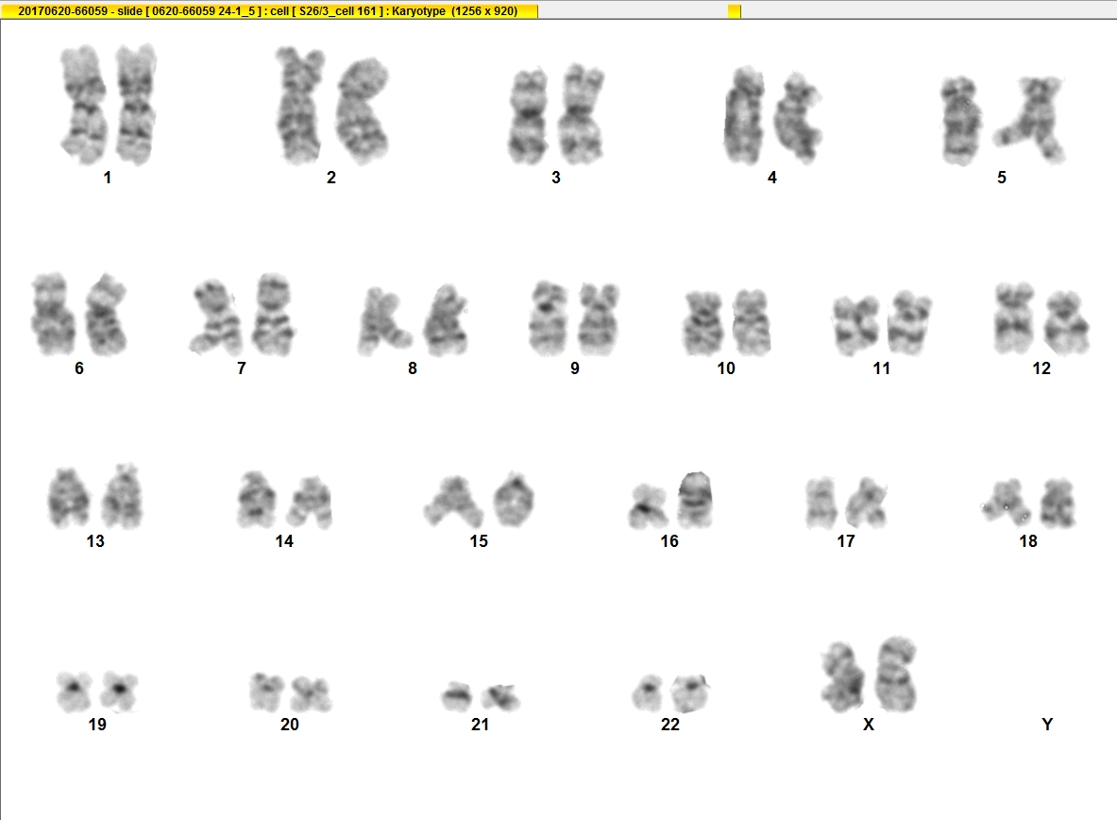Click the chromosome label "19"
The height and width of the screenshot is (820, 1117).
tap(97, 726)
